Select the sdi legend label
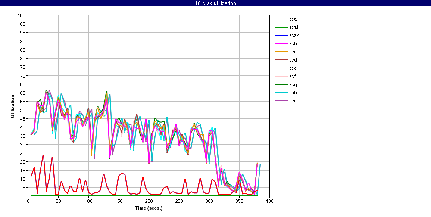 click(293, 101)
